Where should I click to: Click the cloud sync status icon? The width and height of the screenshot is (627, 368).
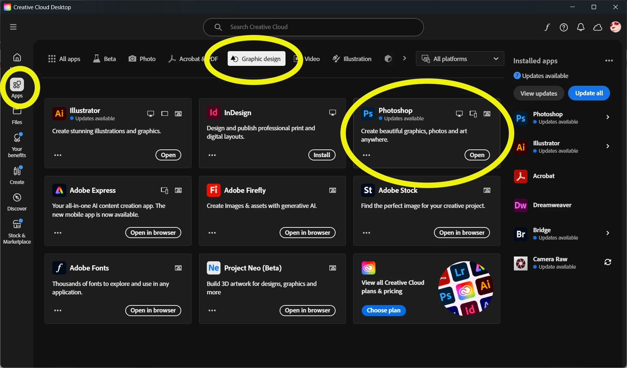tap(598, 27)
